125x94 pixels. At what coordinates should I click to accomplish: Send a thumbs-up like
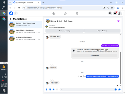[x=119, y=89]
